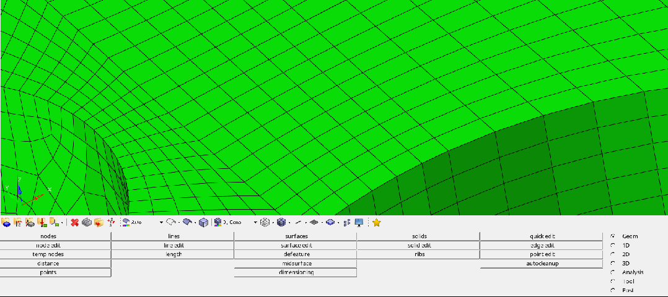Click the monitor display icon
The width and height of the screenshot is (668, 297).
(359, 222)
